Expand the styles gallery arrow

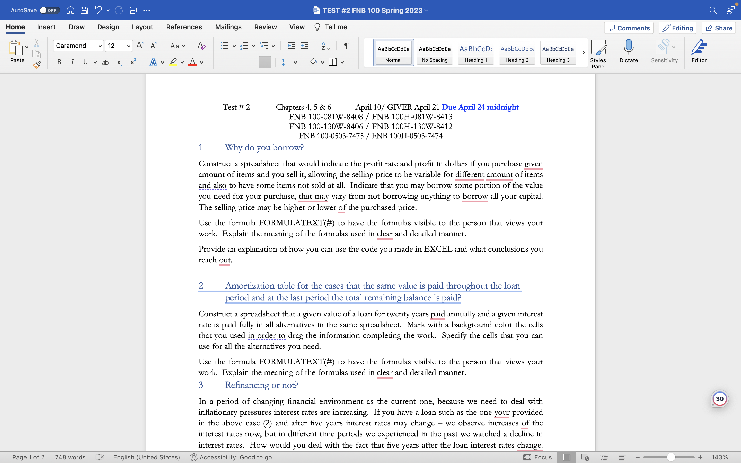tap(583, 52)
